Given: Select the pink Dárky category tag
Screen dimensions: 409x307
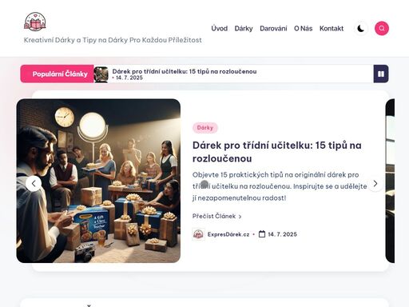Looking at the screenshot, I should click(x=205, y=128).
